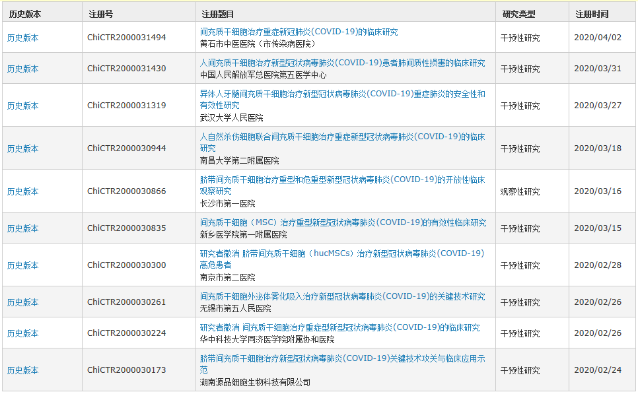Open trial title from 长沙市第一医院
The height and width of the screenshot is (394, 638).
[342, 185]
